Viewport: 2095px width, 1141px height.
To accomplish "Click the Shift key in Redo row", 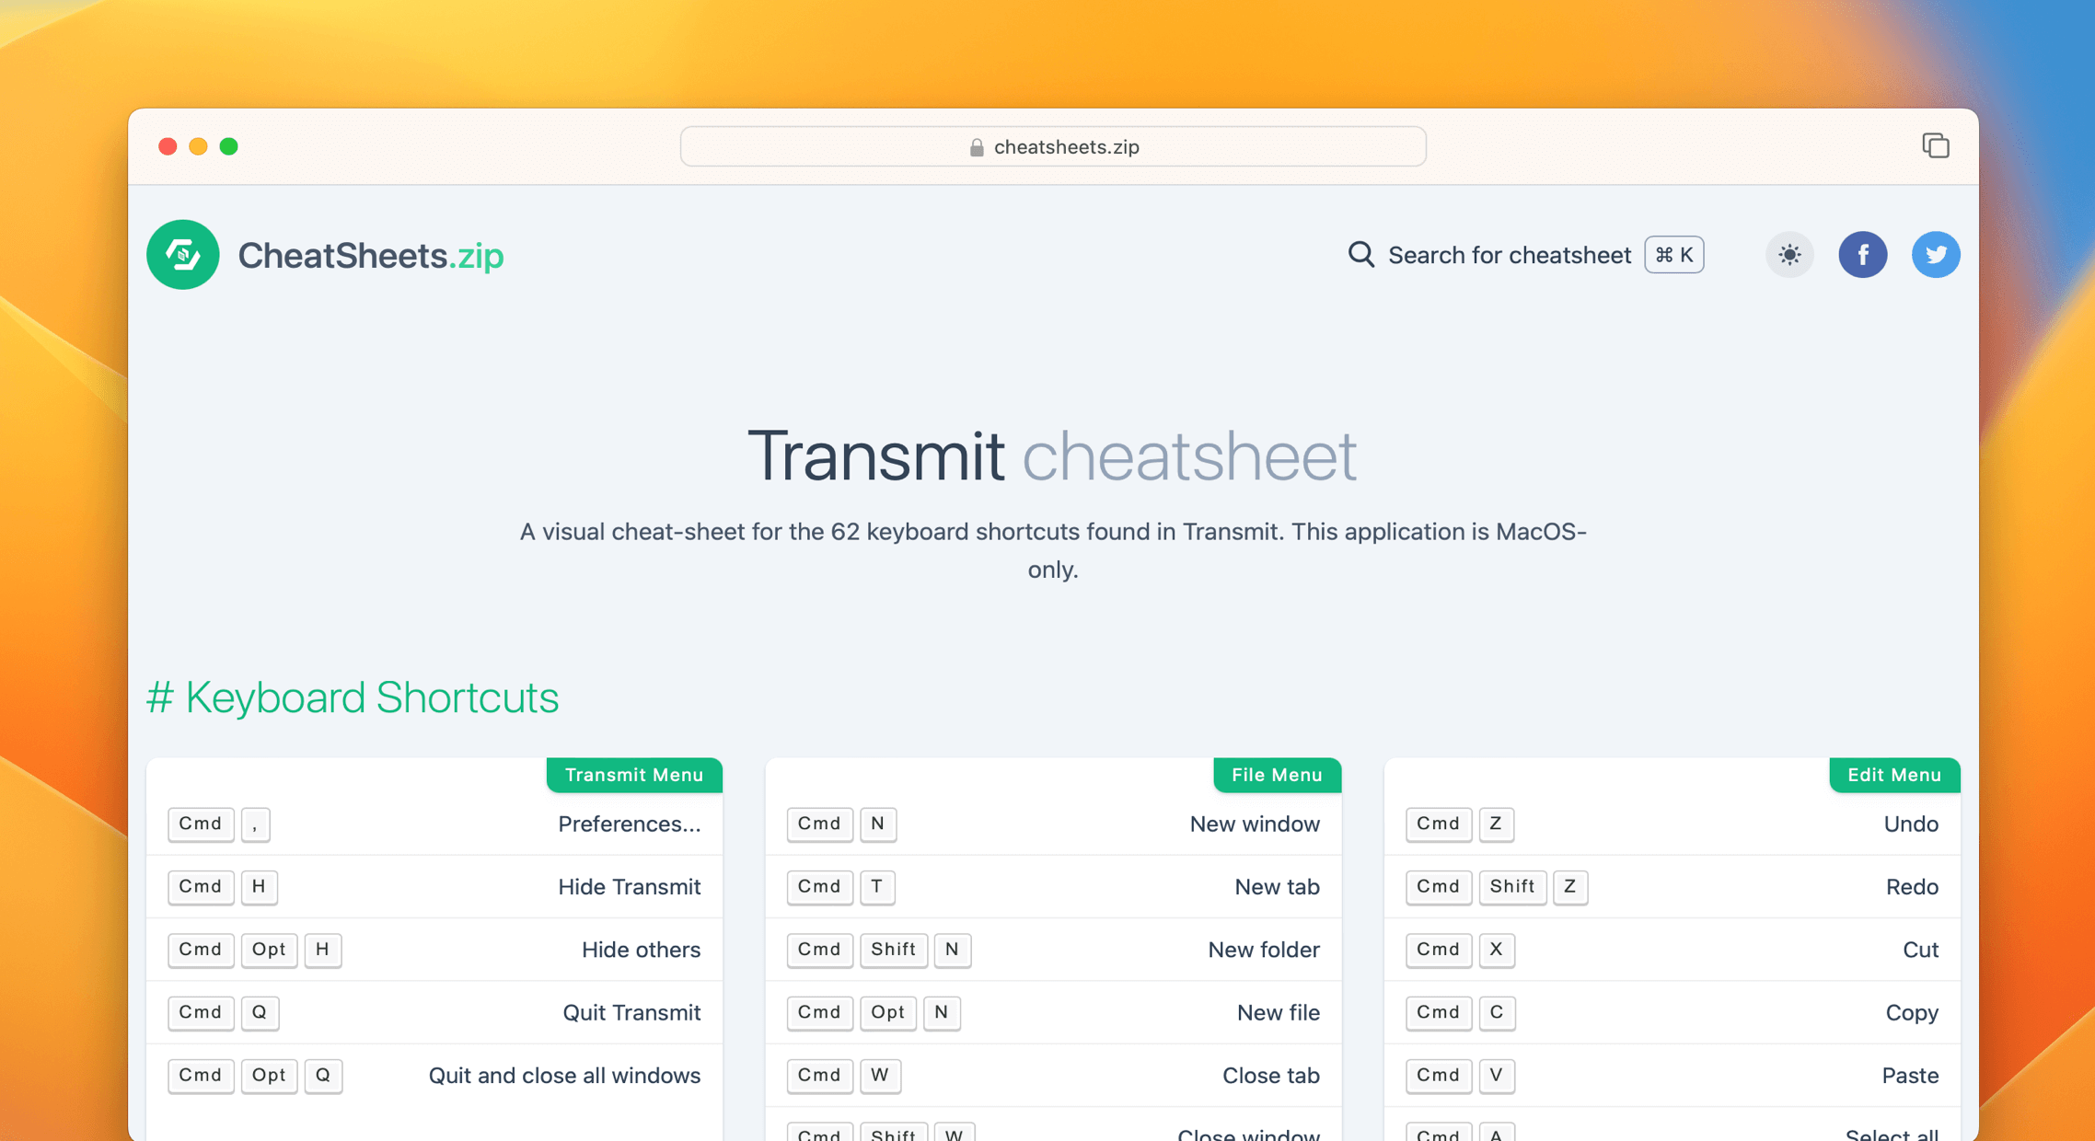I will tap(1512, 886).
